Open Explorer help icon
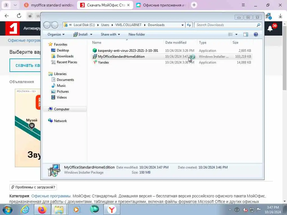287x215 pixels. point(256,34)
